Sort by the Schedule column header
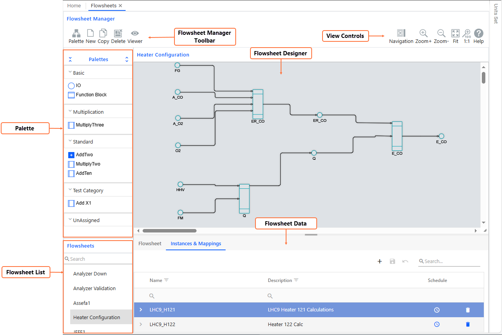The image size is (502, 335). (x=437, y=280)
